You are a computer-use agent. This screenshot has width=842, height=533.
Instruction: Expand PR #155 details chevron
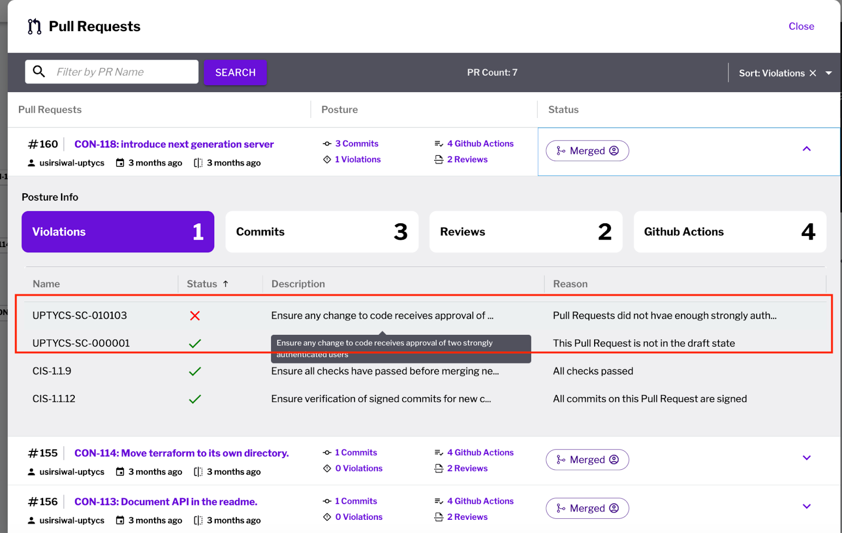[806, 458]
